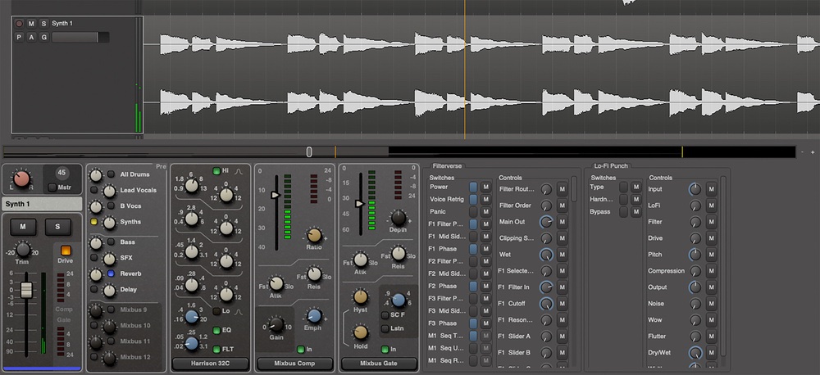
Task: Enable the Lo-Fi Punch Bypass switch
Action: coord(625,212)
